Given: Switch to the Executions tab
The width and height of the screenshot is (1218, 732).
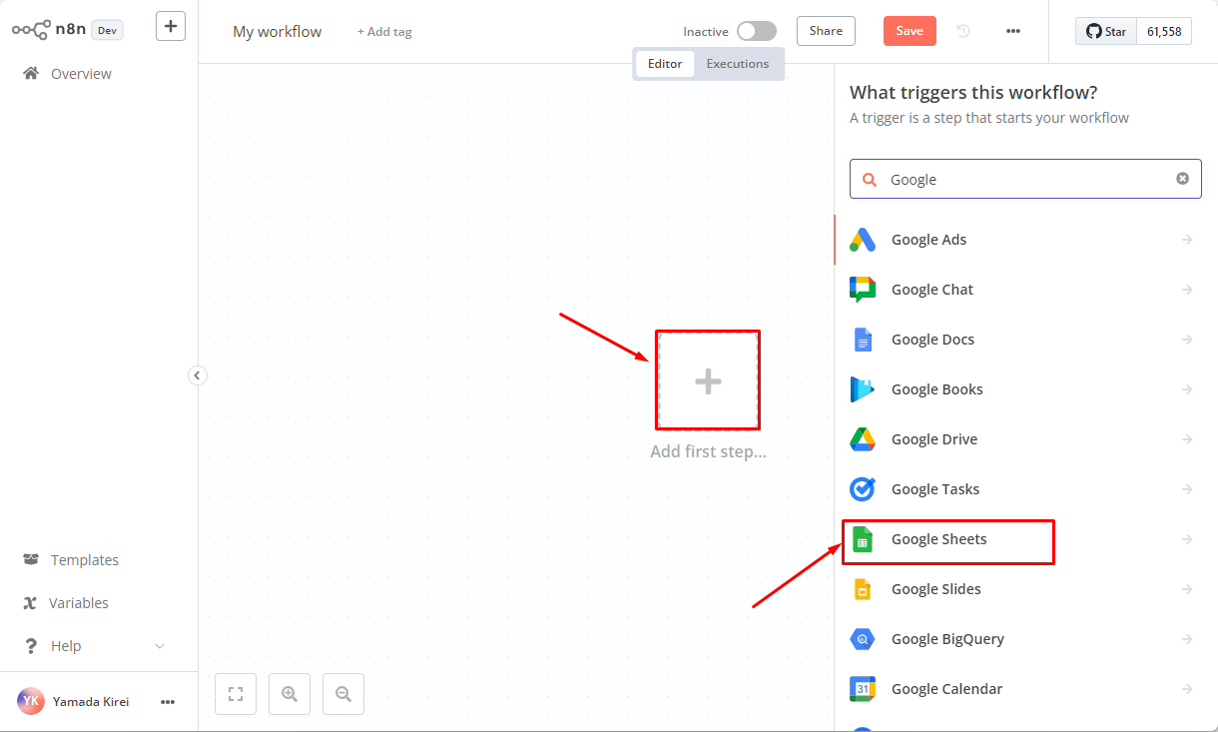Looking at the screenshot, I should point(738,64).
